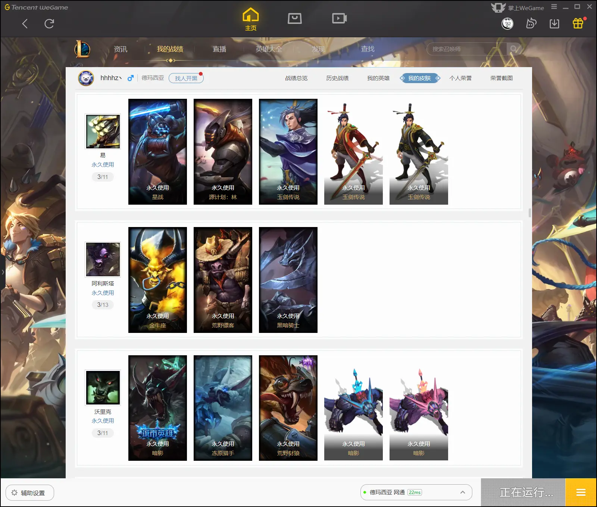Open 历史战绩 sub-tab

[x=337, y=78]
